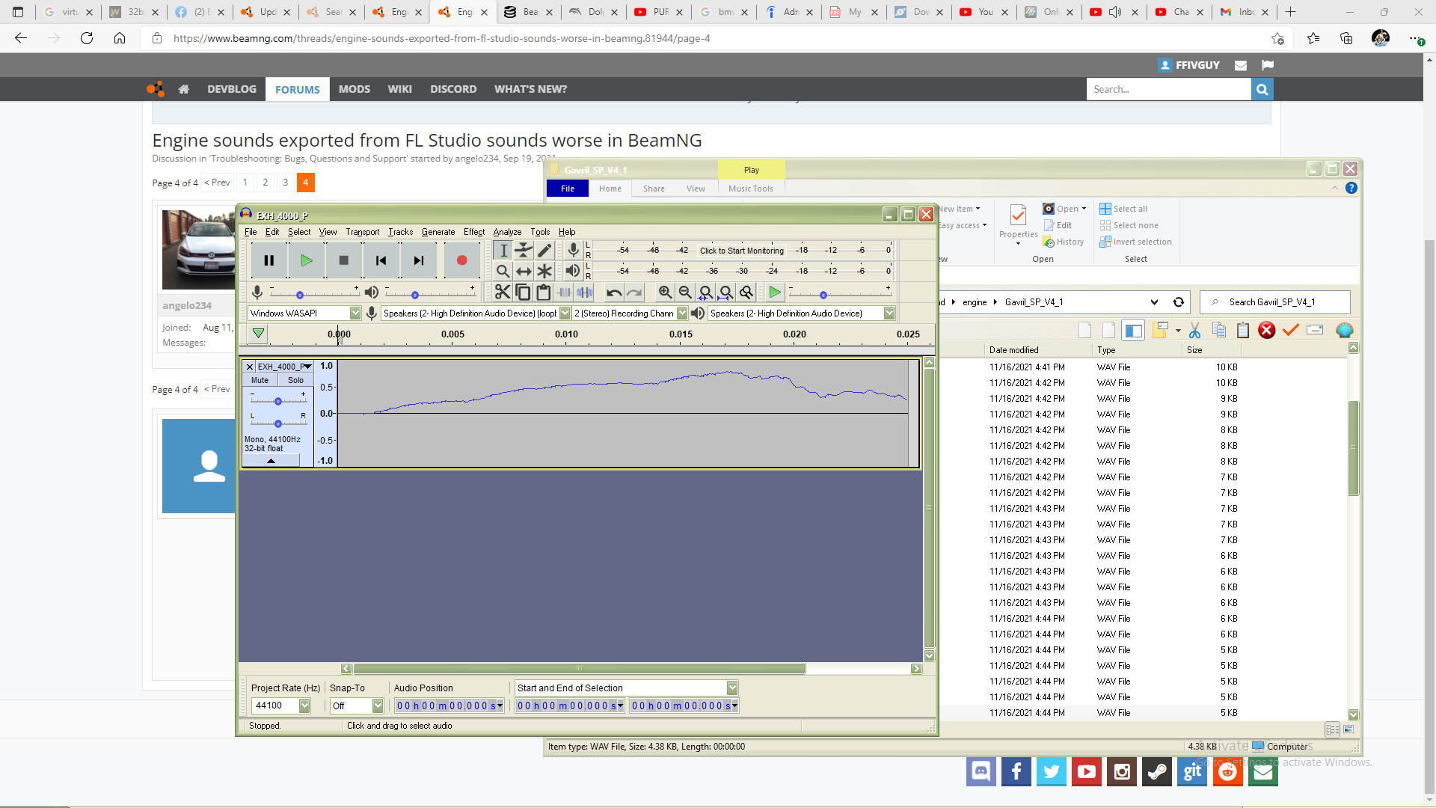
Task: Switch to Explorer Share ribbon tab
Action: click(x=654, y=189)
